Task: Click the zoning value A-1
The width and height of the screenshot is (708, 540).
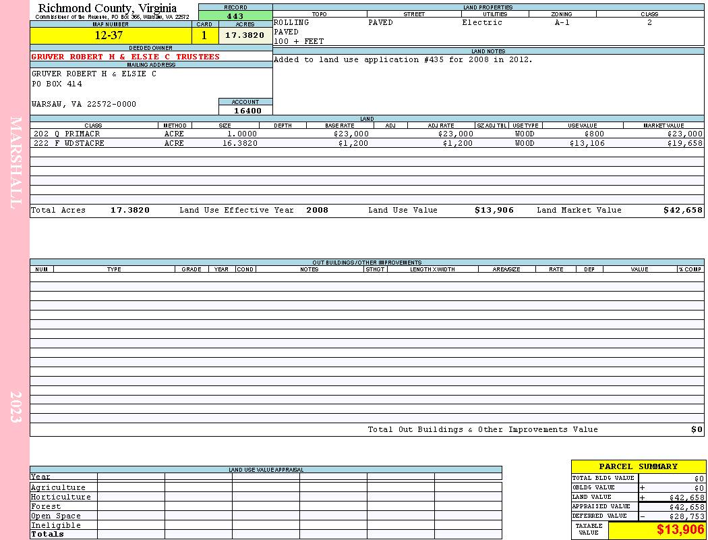Action: pos(562,22)
